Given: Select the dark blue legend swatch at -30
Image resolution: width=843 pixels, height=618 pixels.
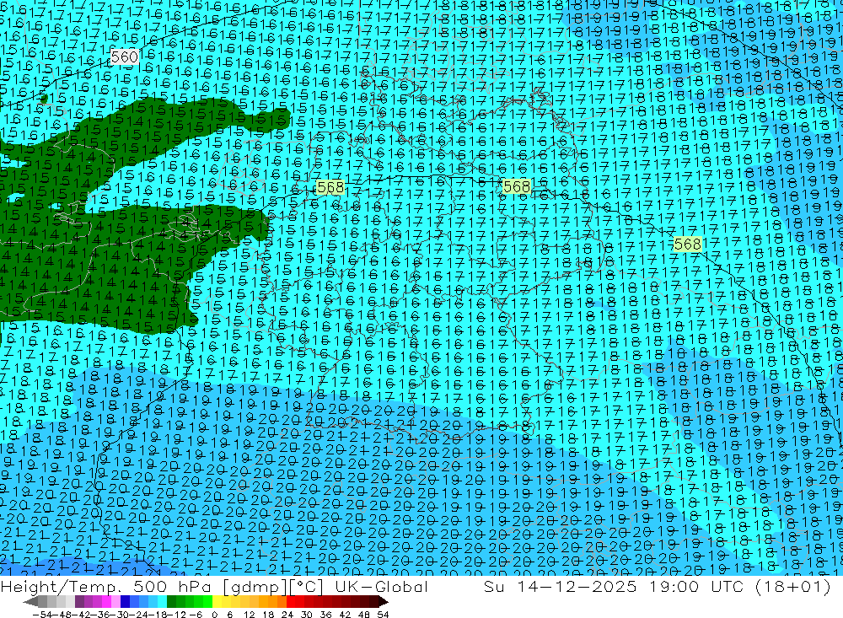Looking at the screenshot, I should point(126,602).
